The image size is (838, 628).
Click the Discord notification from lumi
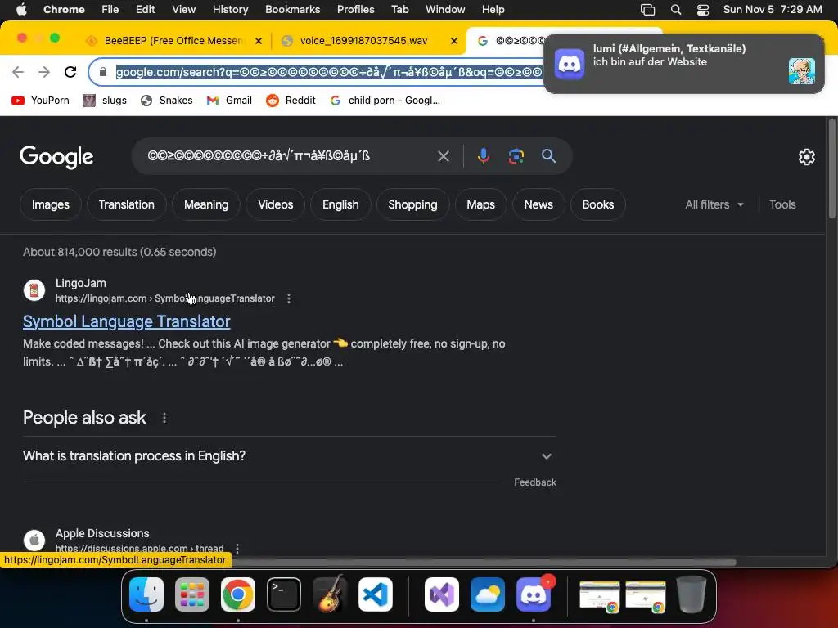683,64
